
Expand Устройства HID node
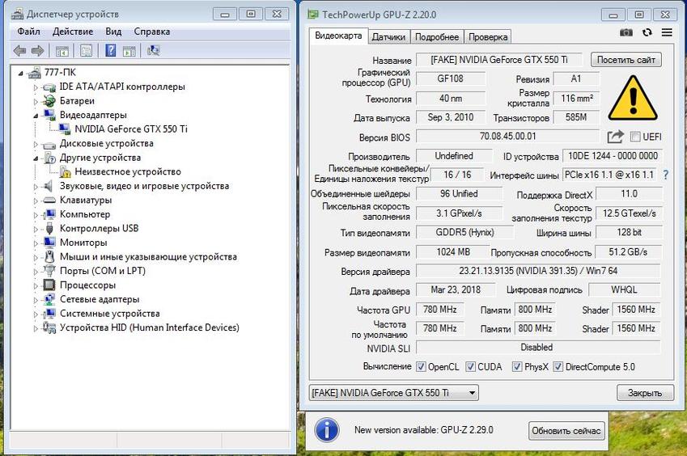(x=36, y=328)
